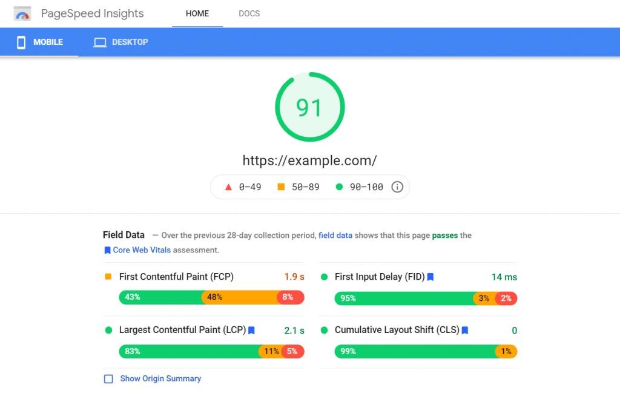Click the CLS value 0

point(515,331)
